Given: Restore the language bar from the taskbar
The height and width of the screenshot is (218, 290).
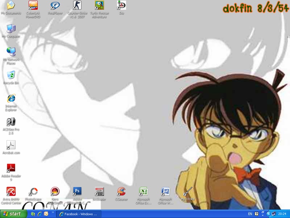Looking at the screenshot, I should 263,212.
